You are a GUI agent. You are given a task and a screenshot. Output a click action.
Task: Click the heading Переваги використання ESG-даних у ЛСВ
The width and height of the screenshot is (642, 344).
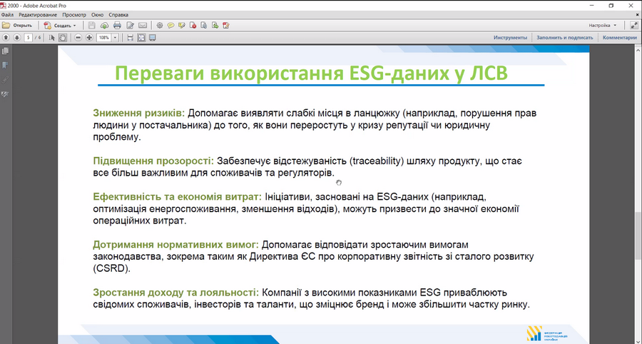311,73
